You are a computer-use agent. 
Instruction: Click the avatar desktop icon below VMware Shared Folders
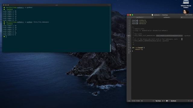(x=186, y=12)
